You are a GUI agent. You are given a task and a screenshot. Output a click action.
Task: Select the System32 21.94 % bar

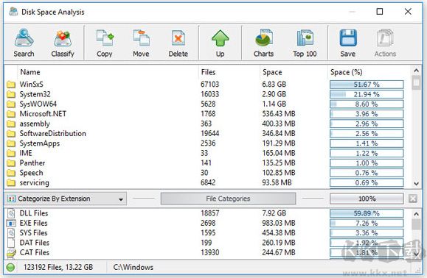[x=367, y=94]
